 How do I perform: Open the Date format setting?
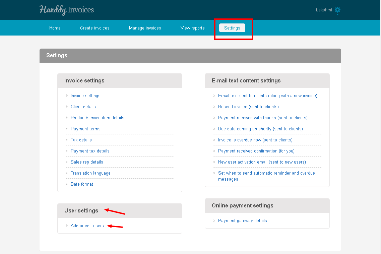pos(82,184)
